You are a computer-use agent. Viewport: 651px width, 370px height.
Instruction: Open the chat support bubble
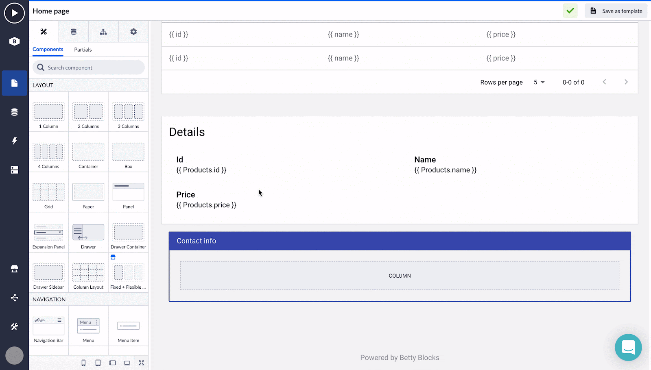[x=628, y=347]
